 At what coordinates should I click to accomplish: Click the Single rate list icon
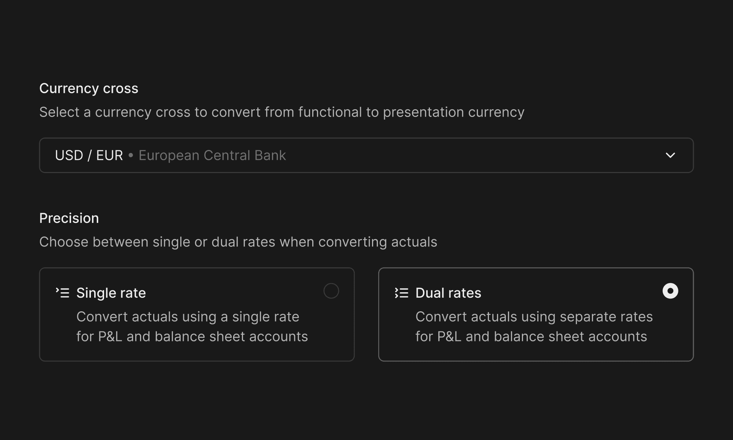coord(63,293)
